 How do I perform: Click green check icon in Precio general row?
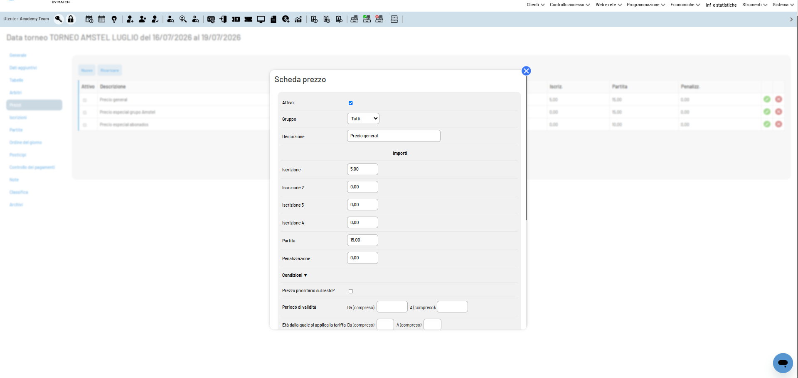coord(767,100)
